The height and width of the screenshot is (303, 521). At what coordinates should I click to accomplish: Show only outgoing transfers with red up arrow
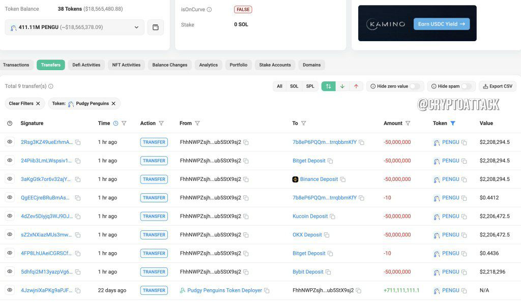(x=356, y=86)
